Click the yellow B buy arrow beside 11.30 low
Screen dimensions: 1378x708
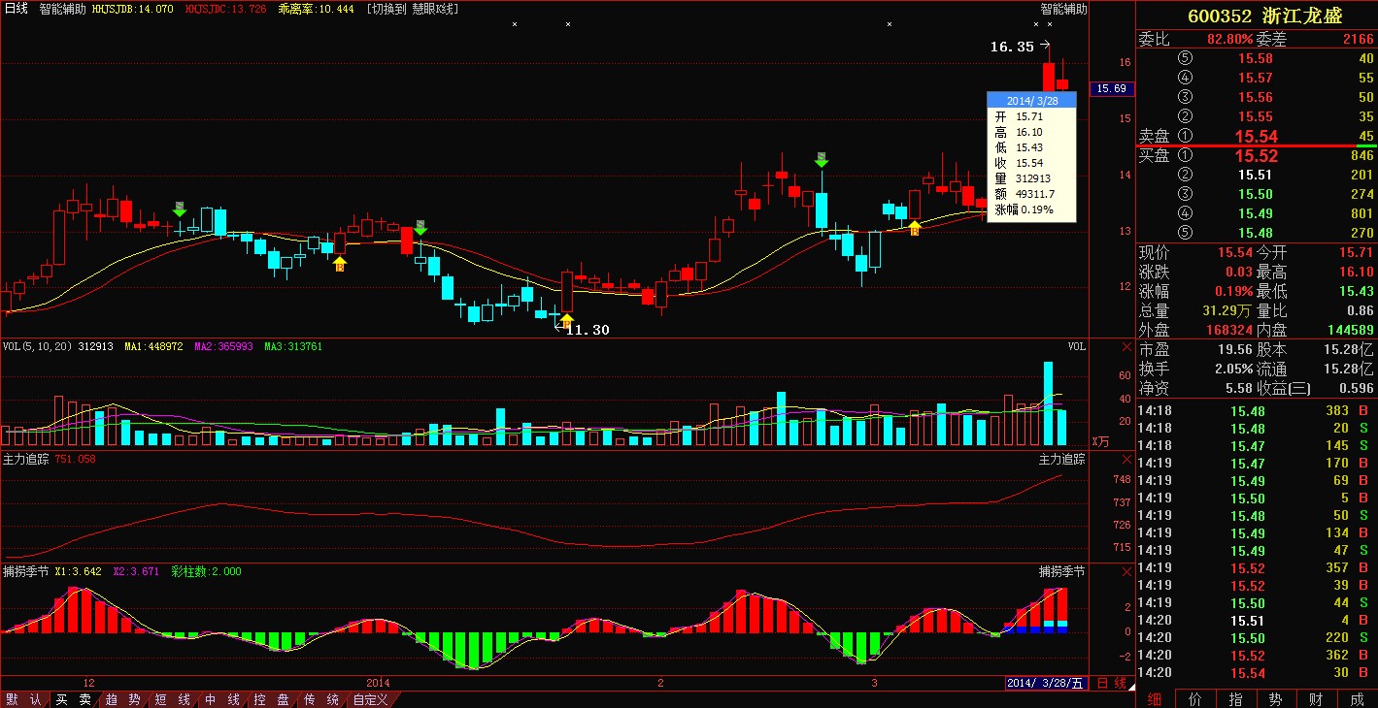point(567,320)
